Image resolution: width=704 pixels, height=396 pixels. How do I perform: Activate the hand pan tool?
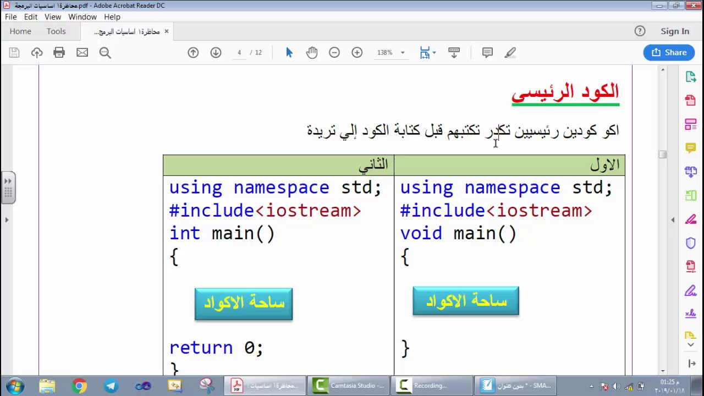(312, 52)
